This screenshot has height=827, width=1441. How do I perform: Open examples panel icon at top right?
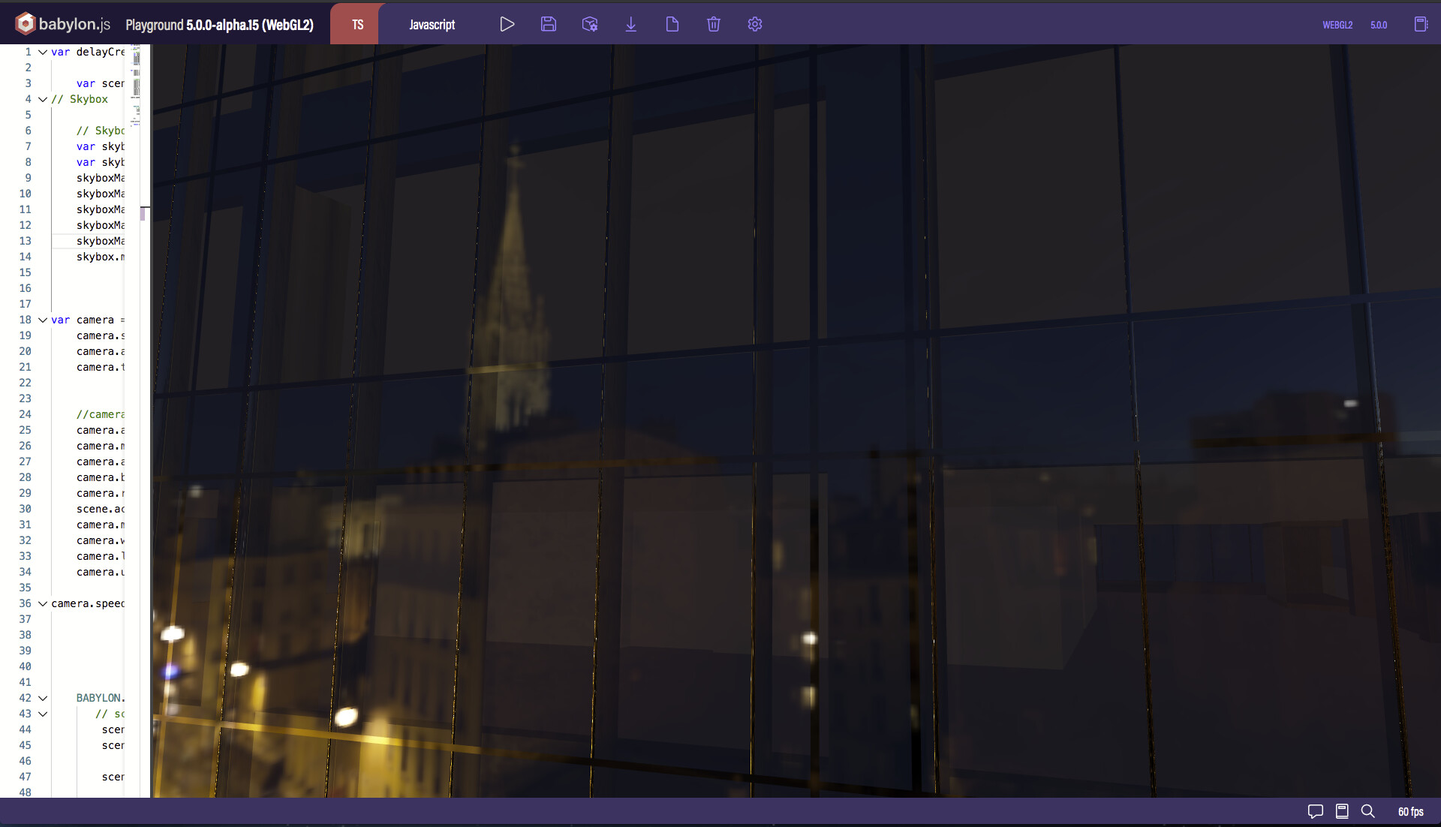[1421, 24]
